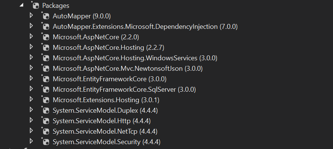Screen dimensions: 333x149
Task: Click the System.ServiceModel.Duplex package icon
Action: [46, 110]
